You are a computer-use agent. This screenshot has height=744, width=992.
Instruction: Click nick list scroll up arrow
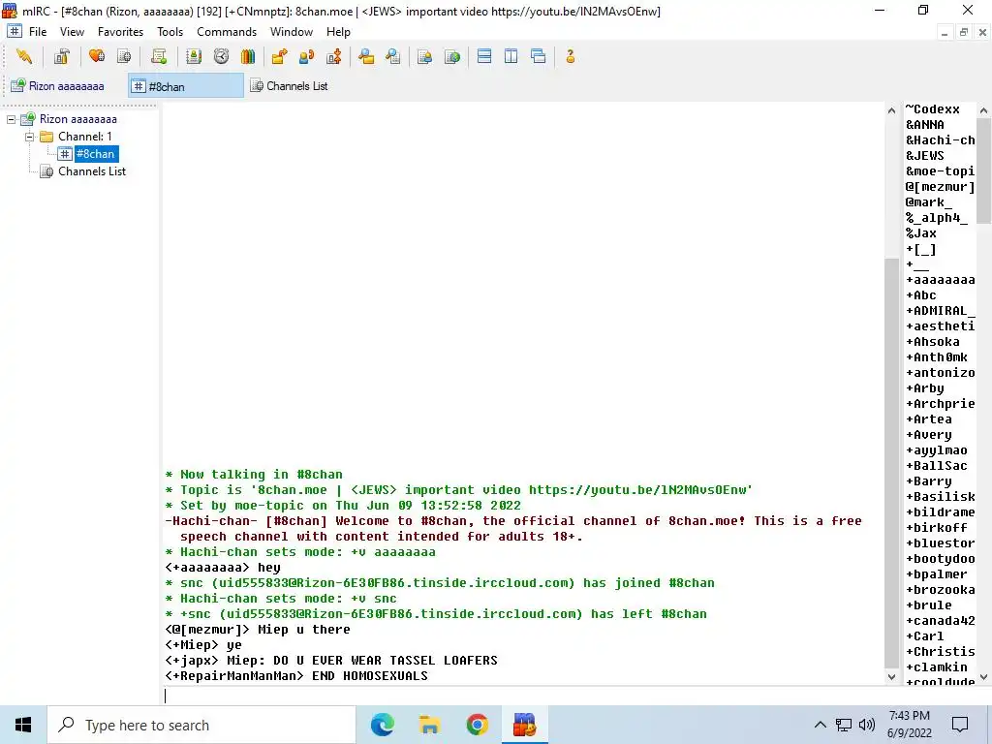(x=983, y=110)
